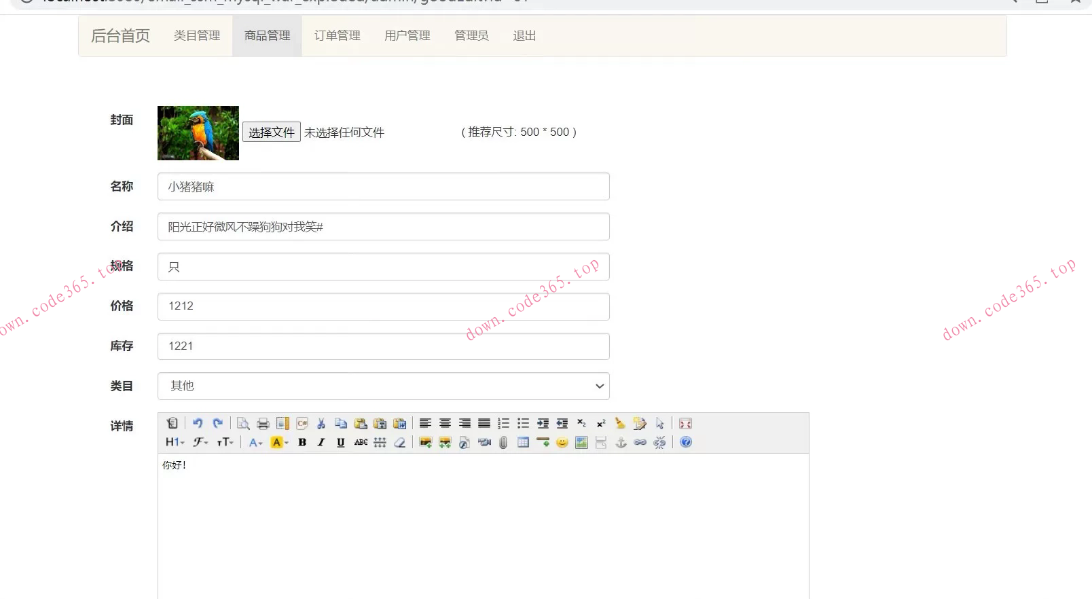
Task: Click the redo arrow icon
Action: point(217,423)
